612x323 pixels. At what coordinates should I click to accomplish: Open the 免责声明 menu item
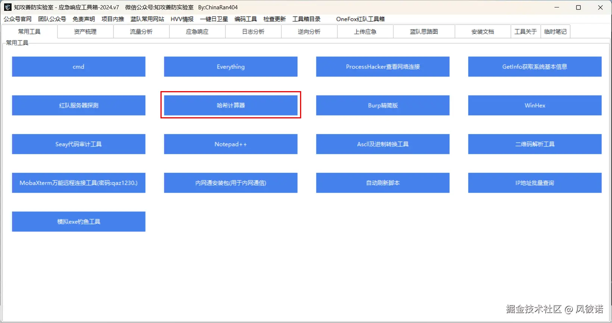click(84, 19)
